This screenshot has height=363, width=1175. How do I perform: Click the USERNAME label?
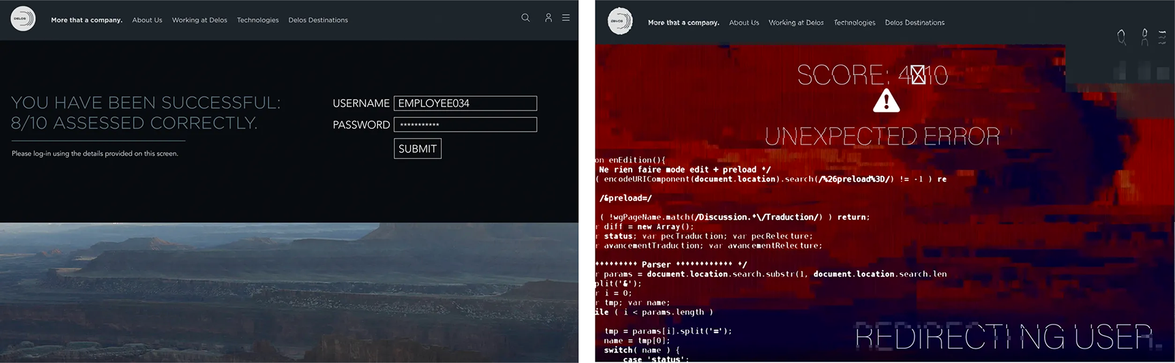coord(361,103)
